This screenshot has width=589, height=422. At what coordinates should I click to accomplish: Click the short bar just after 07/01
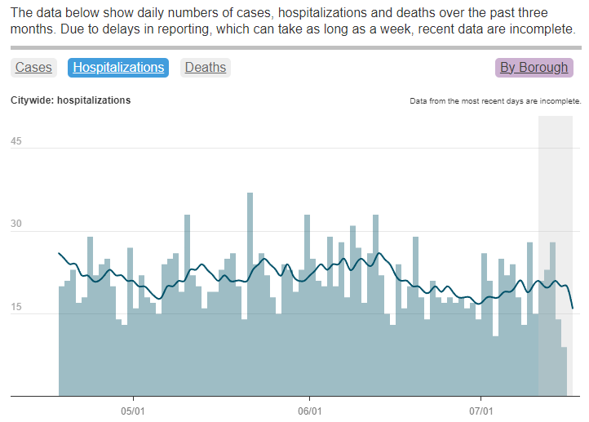pyautogui.click(x=495, y=366)
